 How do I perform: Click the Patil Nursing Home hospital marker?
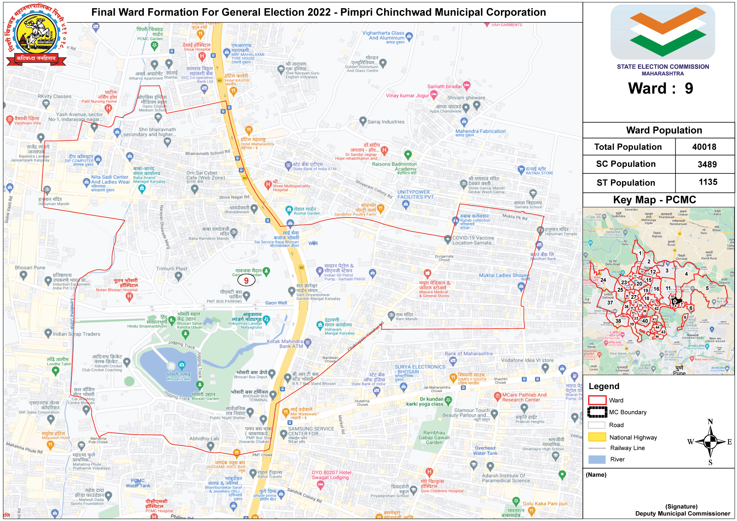click(108, 109)
